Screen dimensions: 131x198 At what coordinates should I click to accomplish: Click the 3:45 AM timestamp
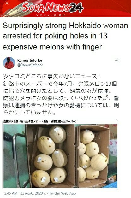click(x=11, y=193)
